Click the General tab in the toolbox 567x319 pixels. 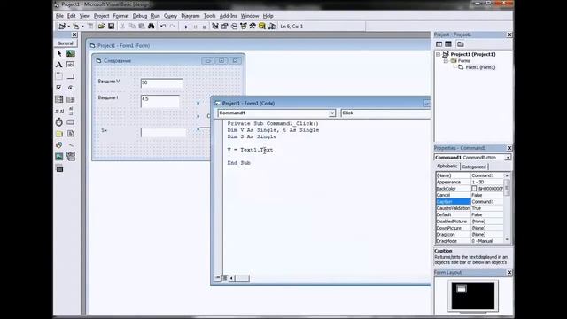point(66,43)
